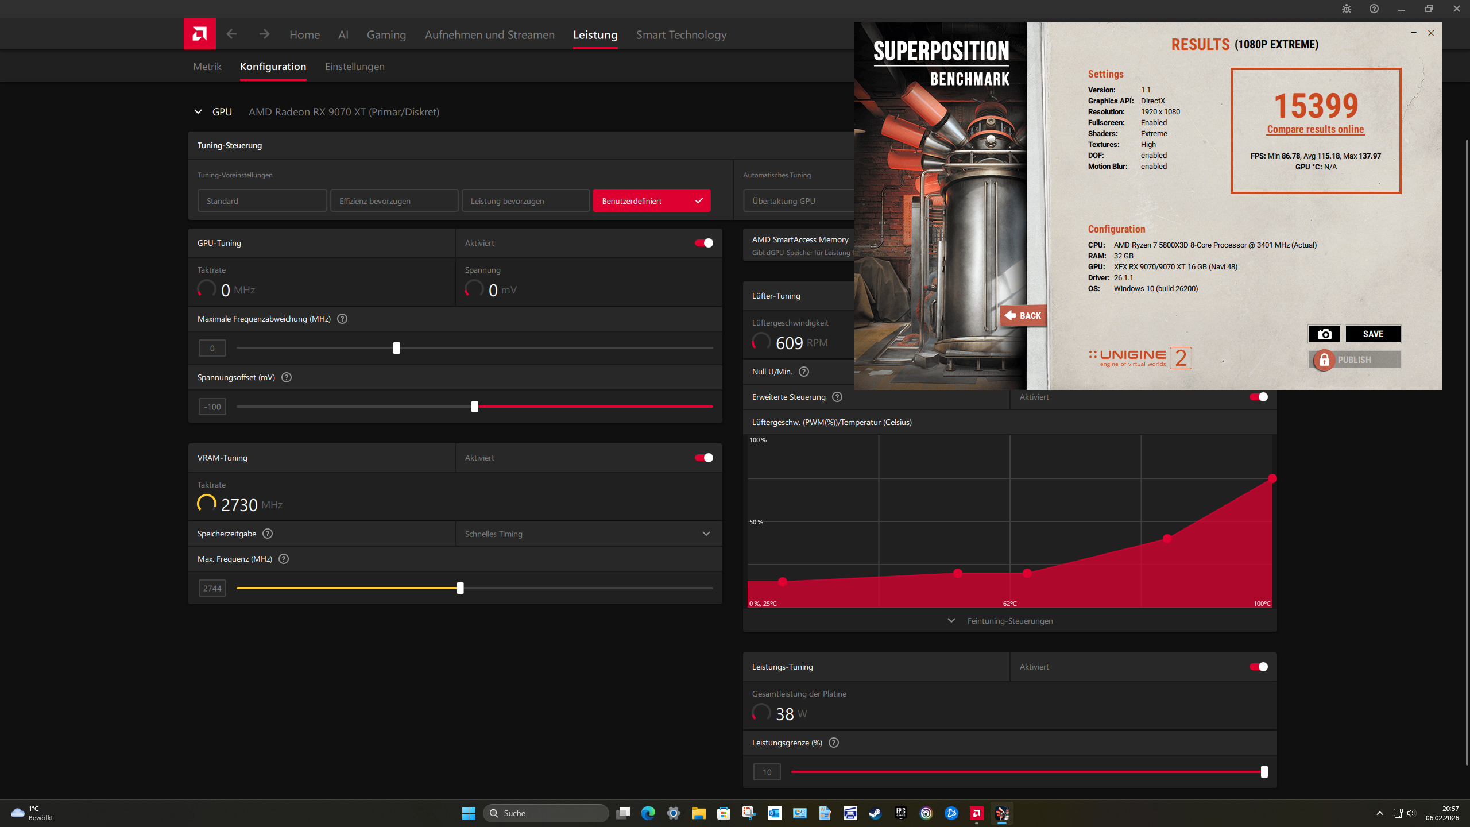Click Steam icon in the taskbar

(875, 813)
